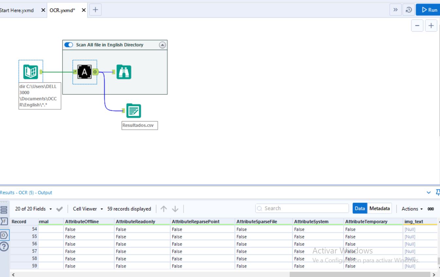The height and width of the screenshot is (277, 440).
Task: Open the Browse tool inside the container
Action: click(x=124, y=72)
